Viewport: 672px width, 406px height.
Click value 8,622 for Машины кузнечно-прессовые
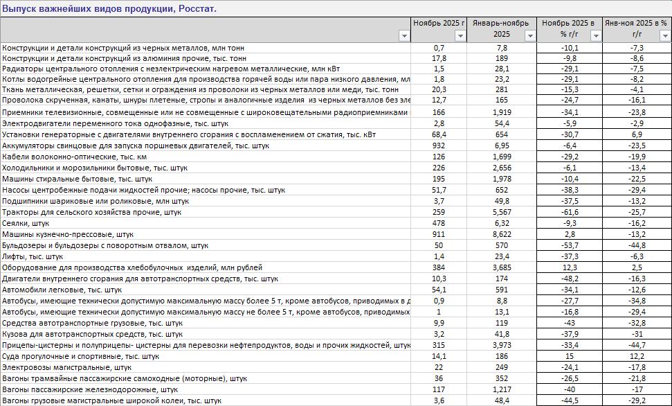pyautogui.click(x=502, y=235)
